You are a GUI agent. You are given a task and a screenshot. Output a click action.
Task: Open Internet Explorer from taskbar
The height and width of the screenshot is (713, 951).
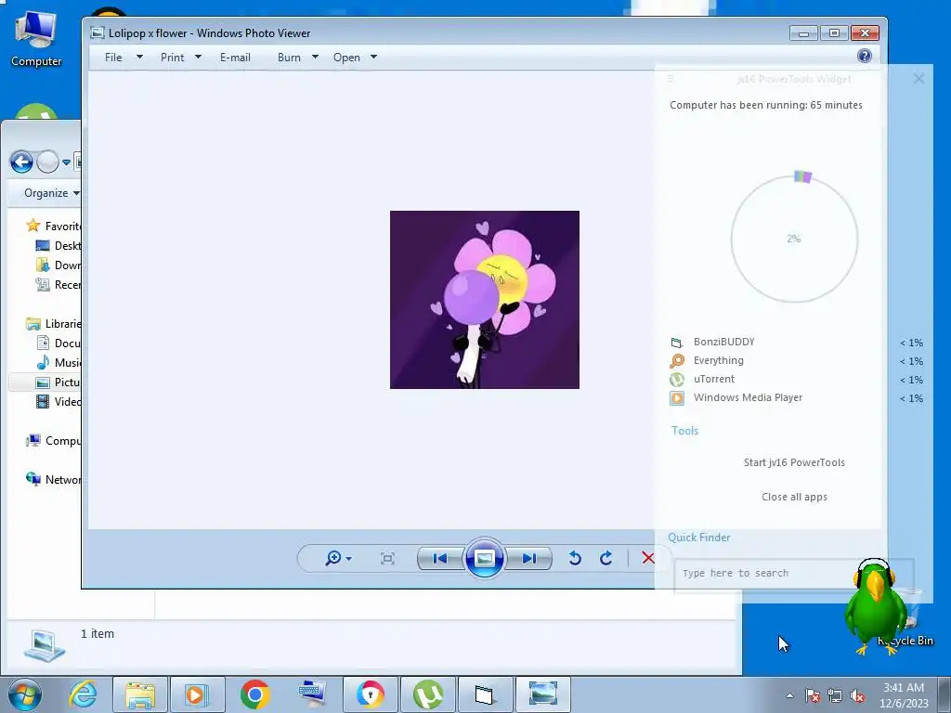click(83, 694)
